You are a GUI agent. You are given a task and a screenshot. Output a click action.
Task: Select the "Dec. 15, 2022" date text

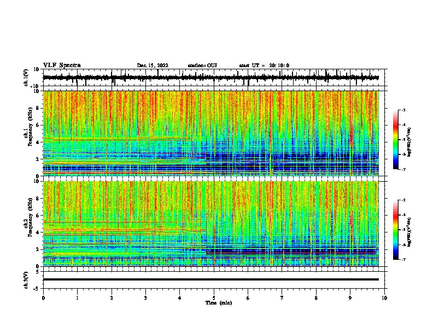click(x=153, y=65)
